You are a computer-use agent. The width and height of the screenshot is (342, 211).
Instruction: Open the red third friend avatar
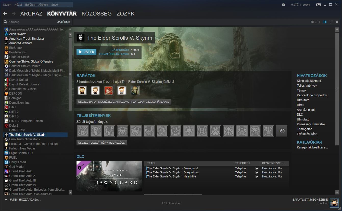pyautogui.click(x=109, y=90)
